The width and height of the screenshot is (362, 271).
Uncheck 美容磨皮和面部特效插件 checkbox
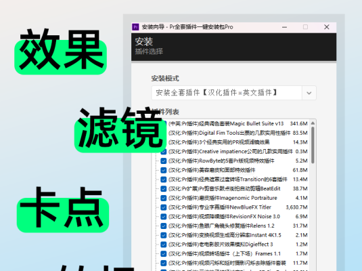(164, 170)
